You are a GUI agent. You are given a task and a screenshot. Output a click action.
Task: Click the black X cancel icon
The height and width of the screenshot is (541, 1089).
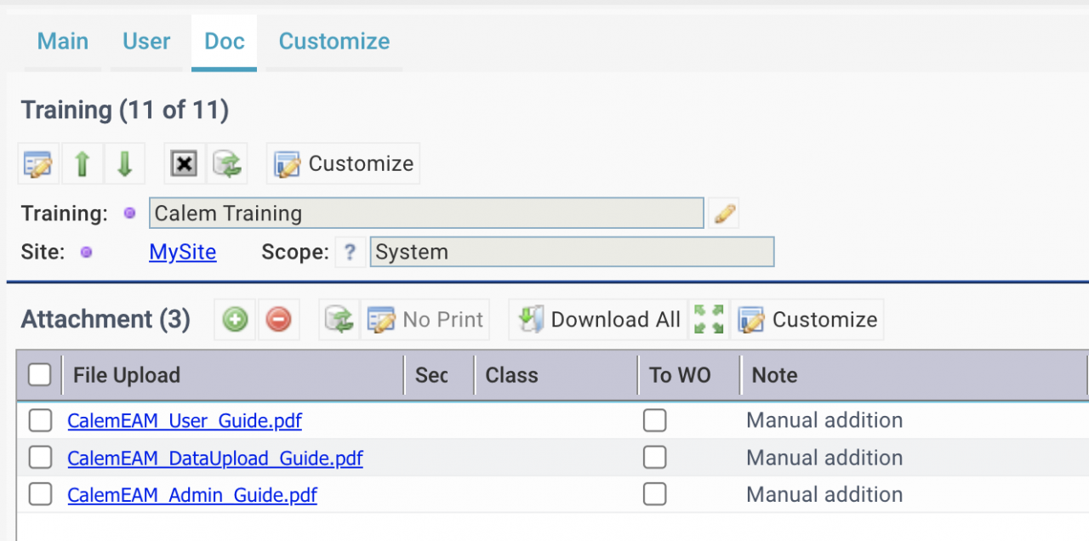[184, 163]
